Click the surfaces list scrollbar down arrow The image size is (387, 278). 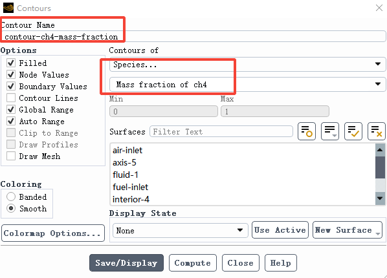380,198
